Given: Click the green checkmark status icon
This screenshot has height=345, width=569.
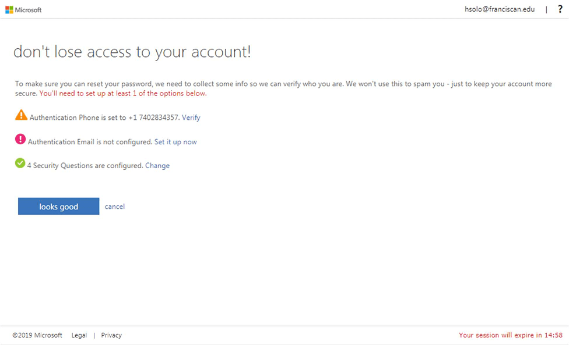Looking at the screenshot, I should [x=20, y=163].
